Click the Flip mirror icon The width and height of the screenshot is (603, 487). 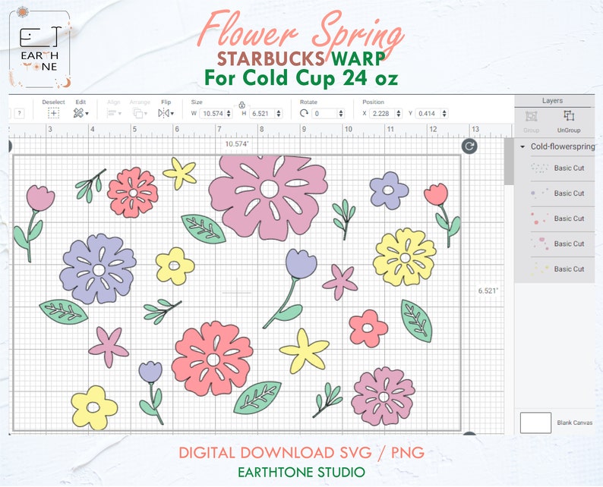tap(163, 113)
